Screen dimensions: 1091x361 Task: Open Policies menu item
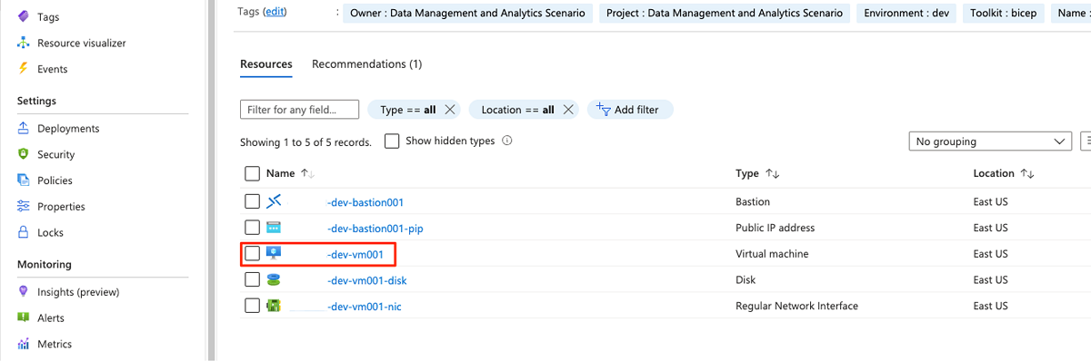(55, 180)
